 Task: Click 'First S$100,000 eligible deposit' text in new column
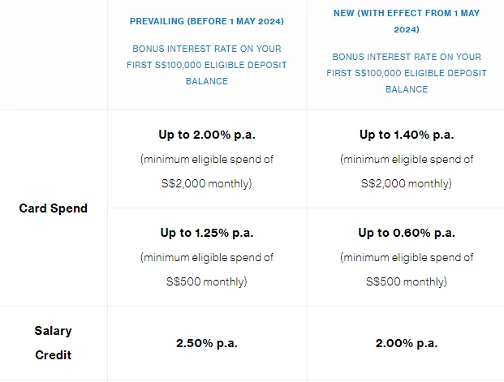pos(407,73)
